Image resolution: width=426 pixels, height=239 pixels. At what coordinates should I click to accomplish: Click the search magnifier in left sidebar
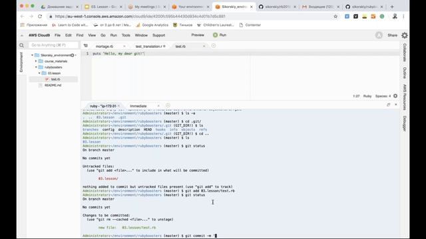coord(21,45)
